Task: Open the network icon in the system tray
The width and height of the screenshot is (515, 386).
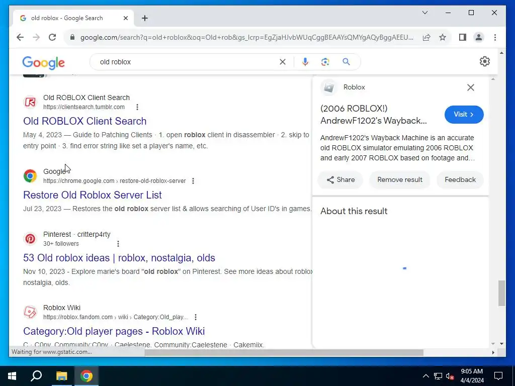Action: tap(438, 376)
